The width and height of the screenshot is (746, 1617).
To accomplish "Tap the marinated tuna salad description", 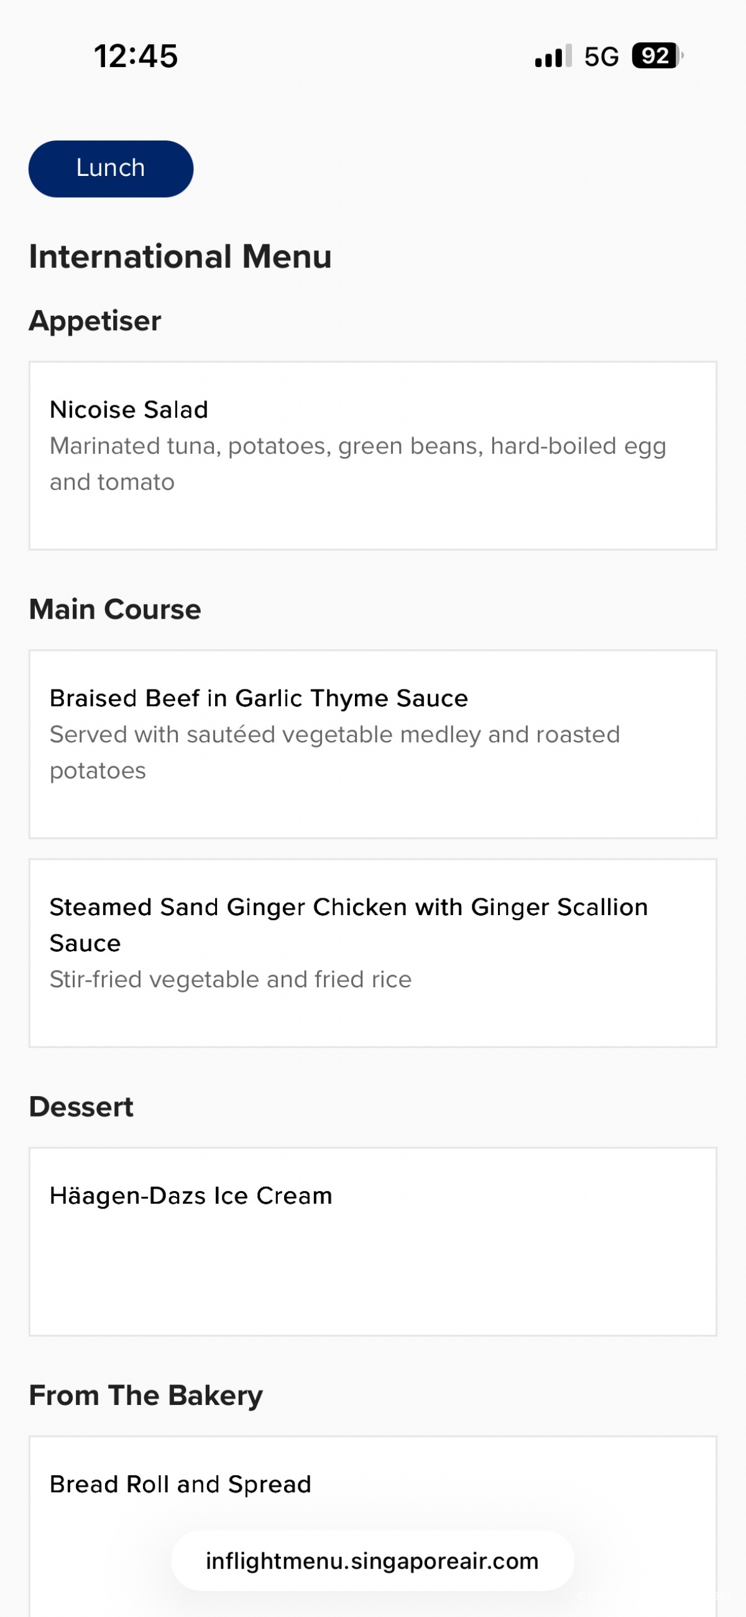I will [357, 463].
